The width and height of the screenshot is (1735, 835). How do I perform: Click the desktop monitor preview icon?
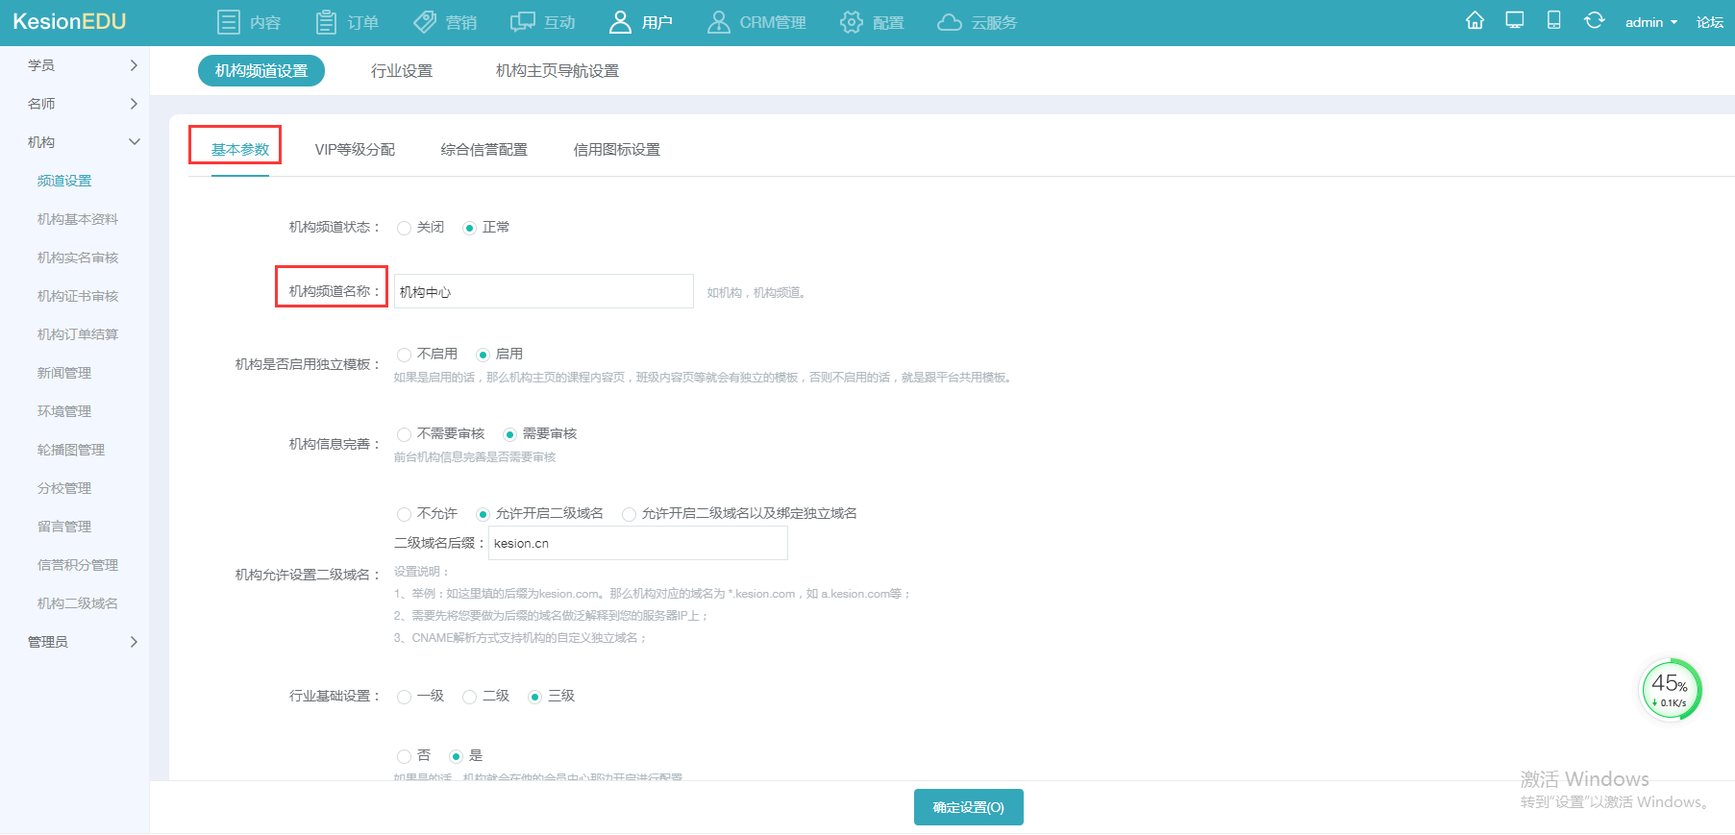coord(1515,21)
